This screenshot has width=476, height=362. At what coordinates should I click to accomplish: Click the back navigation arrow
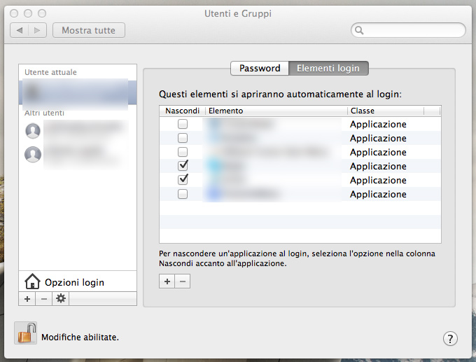point(20,30)
